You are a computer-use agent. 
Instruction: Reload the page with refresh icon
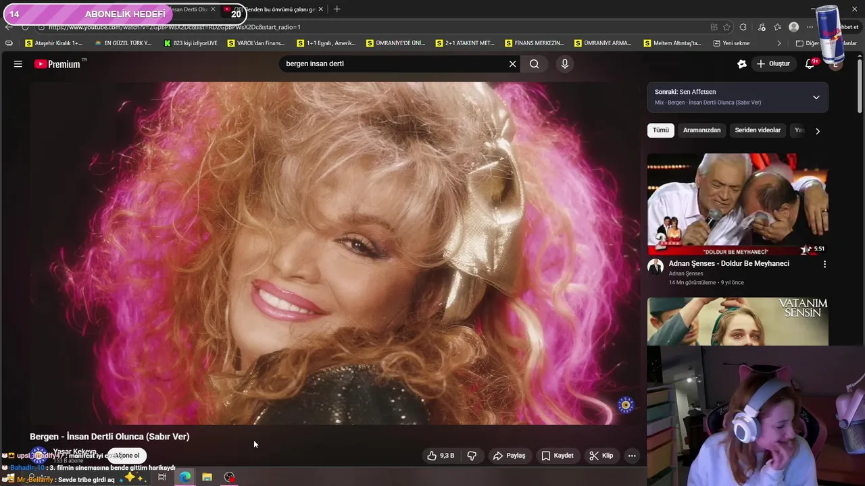coord(25,27)
